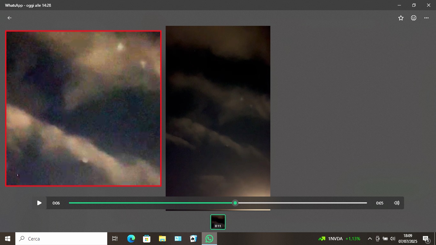Open the Windows Start menu
The width and height of the screenshot is (436, 245).
coord(8,239)
